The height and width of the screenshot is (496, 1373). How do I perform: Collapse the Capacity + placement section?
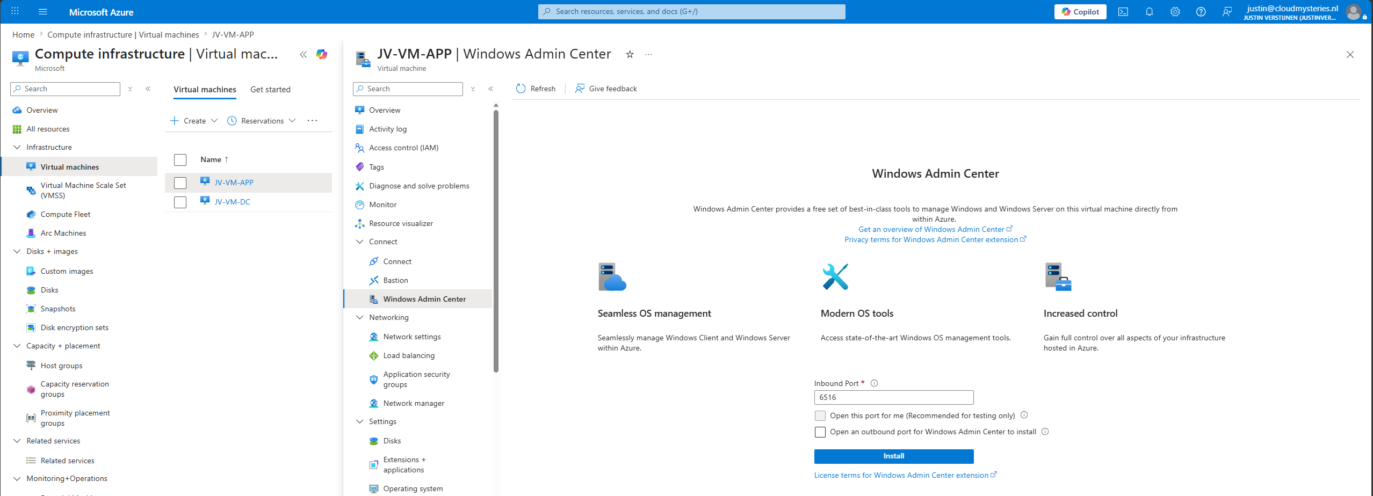click(17, 346)
